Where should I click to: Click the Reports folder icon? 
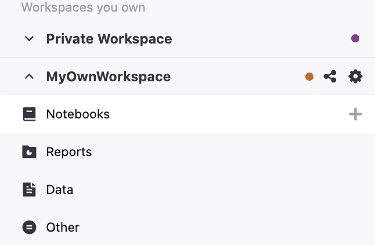click(29, 152)
